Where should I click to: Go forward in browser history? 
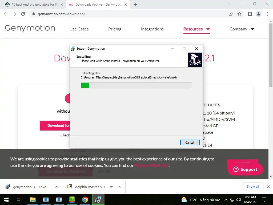pyautogui.click(x=14, y=14)
